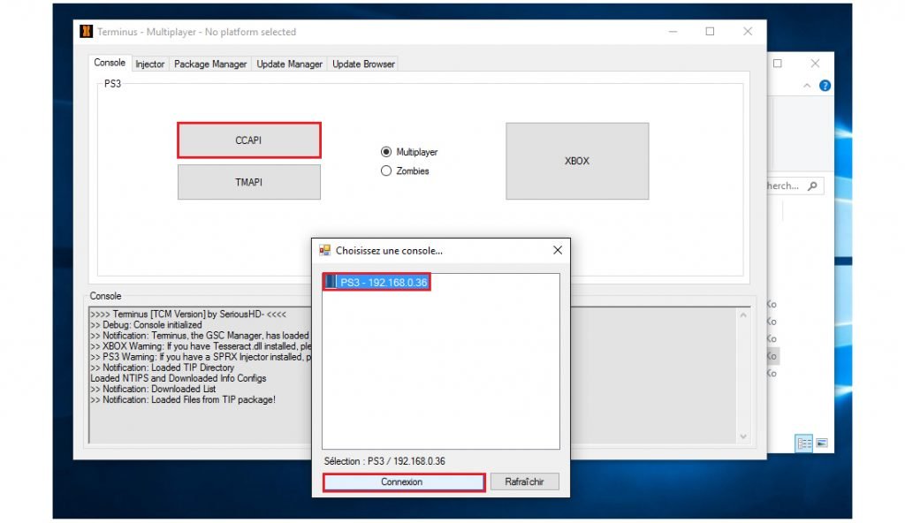Refresh console list with Rafraîchir
This screenshot has width=905, height=523.
click(525, 482)
